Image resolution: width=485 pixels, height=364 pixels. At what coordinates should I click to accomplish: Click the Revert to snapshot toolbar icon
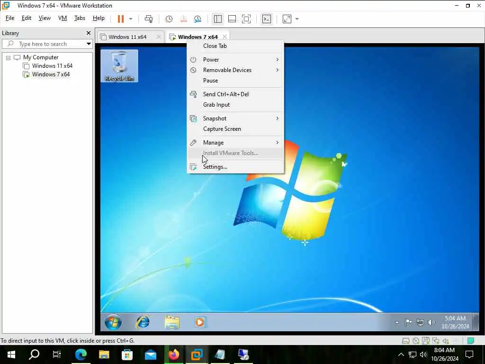tap(183, 19)
